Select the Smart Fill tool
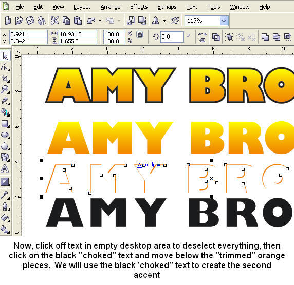294x285 pixels. tap(5, 112)
